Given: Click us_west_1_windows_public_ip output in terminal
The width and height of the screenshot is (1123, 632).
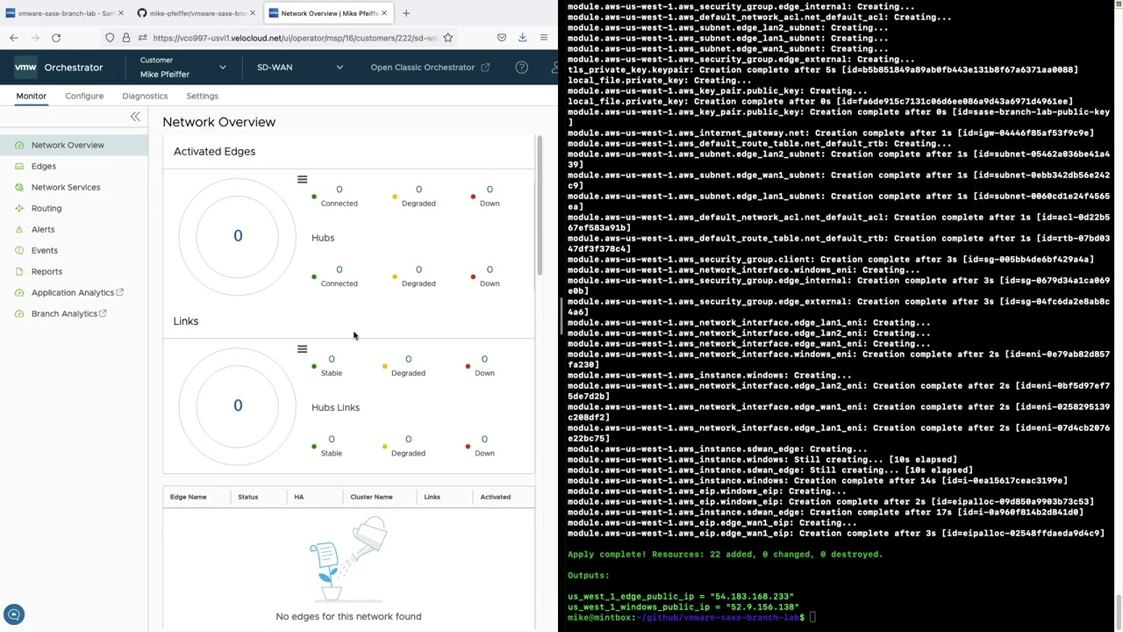Looking at the screenshot, I should (x=683, y=607).
